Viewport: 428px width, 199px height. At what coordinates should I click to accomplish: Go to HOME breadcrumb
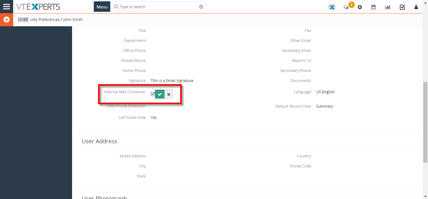pos(23,19)
